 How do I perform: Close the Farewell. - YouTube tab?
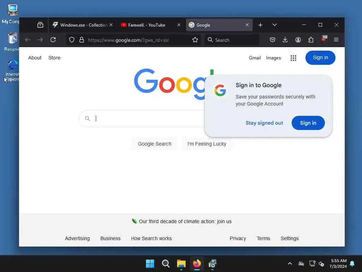(x=179, y=25)
